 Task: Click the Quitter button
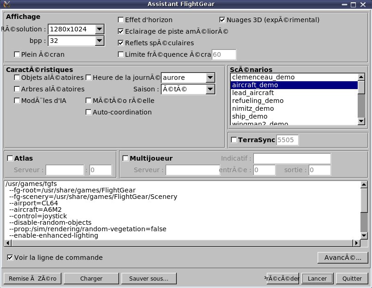pos(352,278)
